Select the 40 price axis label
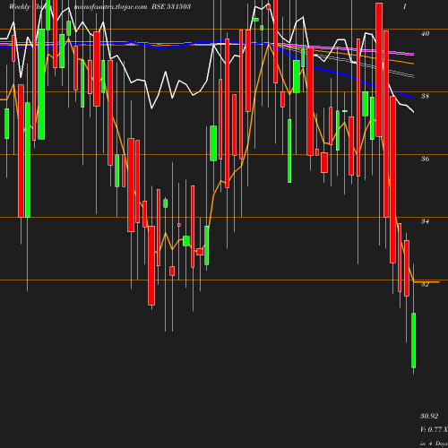This screenshot has height=448, width=448. [x=425, y=33]
